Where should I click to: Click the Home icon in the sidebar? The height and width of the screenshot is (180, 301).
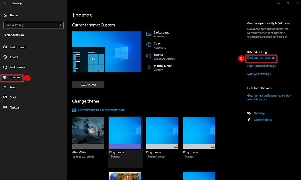(x=5, y=15)
